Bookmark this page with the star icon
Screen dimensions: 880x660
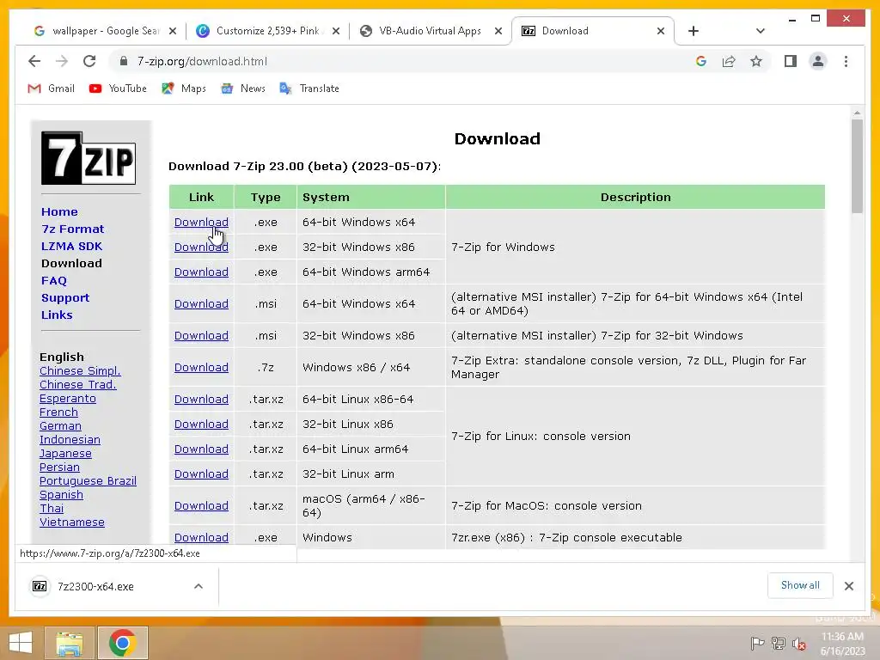pos(756,61)
